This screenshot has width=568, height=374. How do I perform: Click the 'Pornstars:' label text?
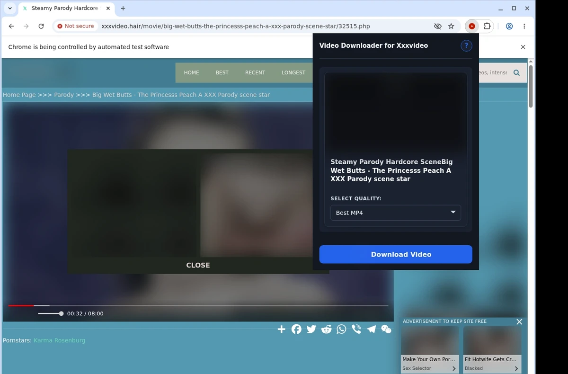(17, 340)
